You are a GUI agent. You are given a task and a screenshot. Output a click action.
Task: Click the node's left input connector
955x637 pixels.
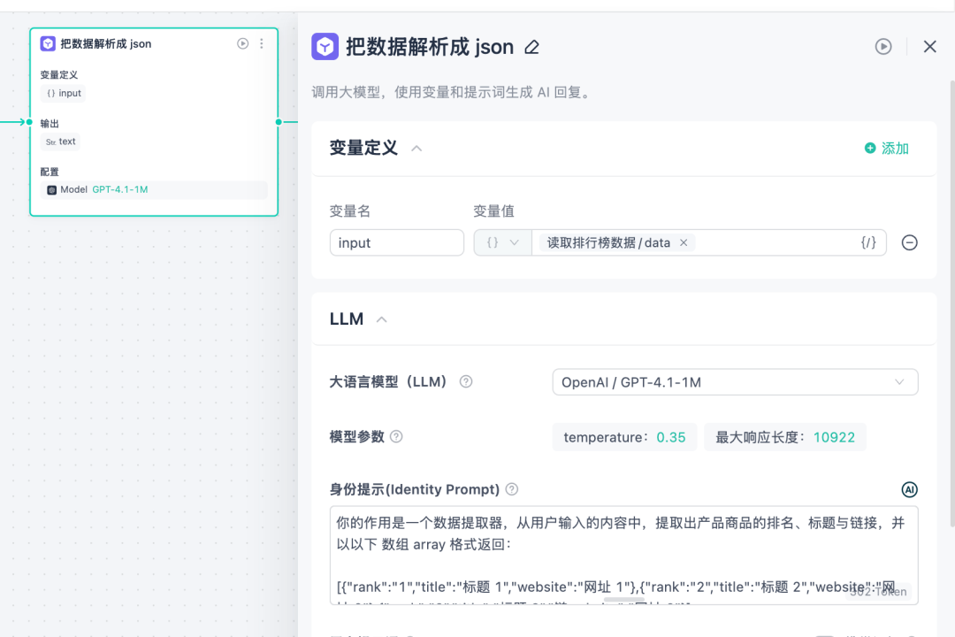(x=29, y=122)
